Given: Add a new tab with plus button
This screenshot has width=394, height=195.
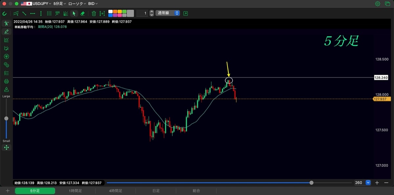Looking at the screenshot, I should pos(8,191).
